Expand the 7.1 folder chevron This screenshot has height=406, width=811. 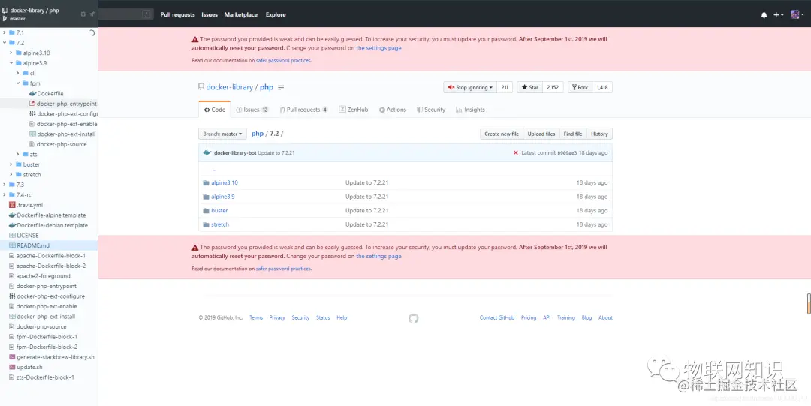[x=5, y=32]
